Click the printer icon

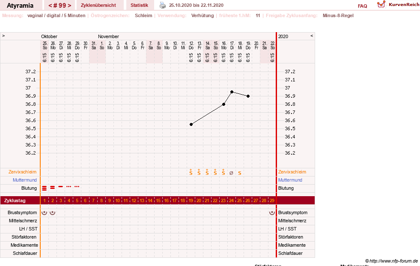[x=163, y=5]
